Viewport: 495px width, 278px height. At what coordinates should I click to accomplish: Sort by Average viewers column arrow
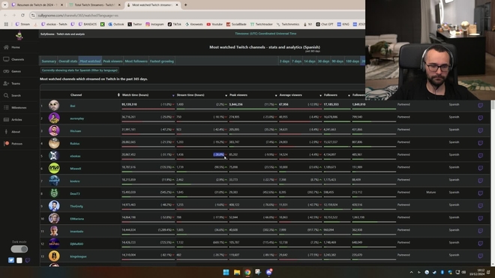pyautogui.click(x=320, y=95)
